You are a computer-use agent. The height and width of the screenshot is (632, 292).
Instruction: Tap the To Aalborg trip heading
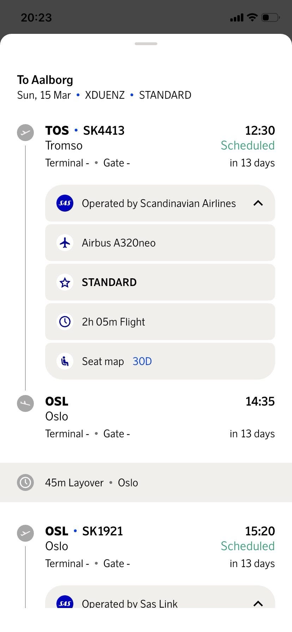(x=45, y=80)
